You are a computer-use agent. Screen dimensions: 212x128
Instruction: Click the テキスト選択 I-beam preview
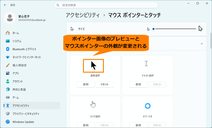click(x=146, y=64)
